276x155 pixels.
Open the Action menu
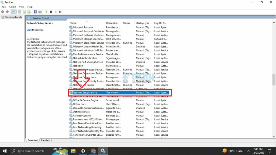[12, 7]
